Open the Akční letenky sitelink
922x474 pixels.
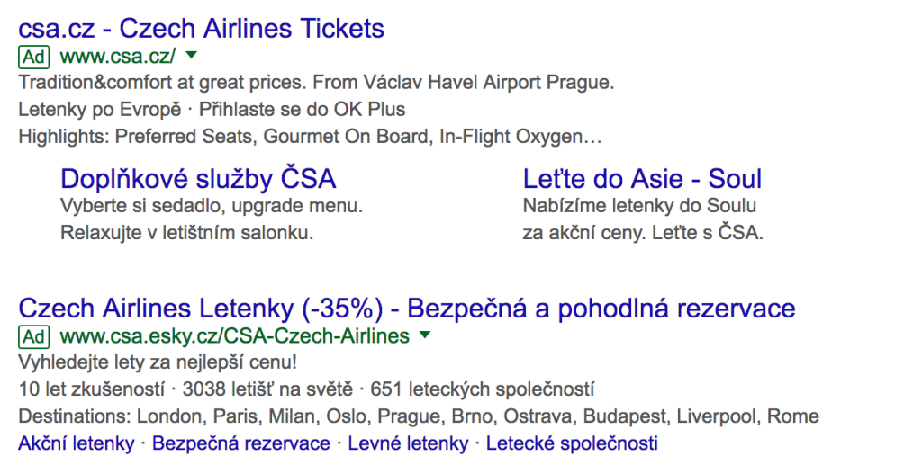[x=77, y=443]
